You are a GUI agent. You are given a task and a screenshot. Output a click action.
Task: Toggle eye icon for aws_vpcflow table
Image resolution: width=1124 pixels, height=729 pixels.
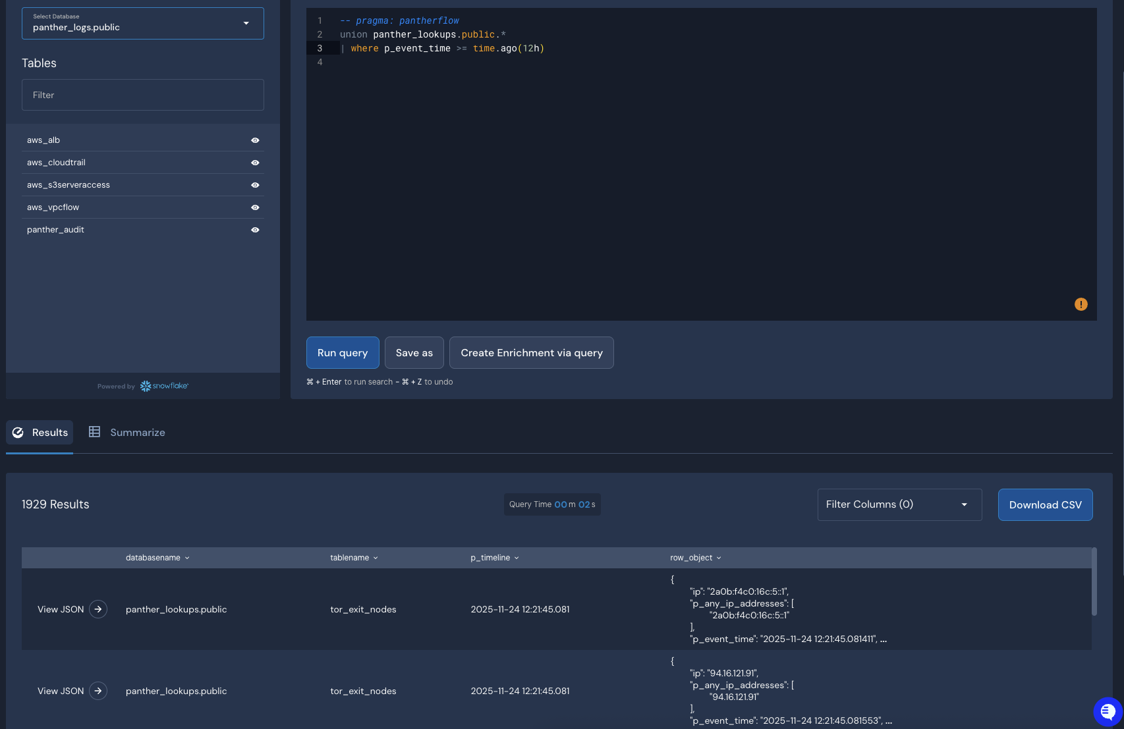pos(255,207)
